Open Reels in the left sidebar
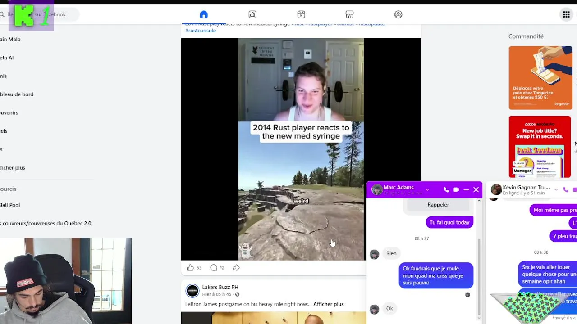This screenshot has width=577, height=324. (x=4, y=131)
